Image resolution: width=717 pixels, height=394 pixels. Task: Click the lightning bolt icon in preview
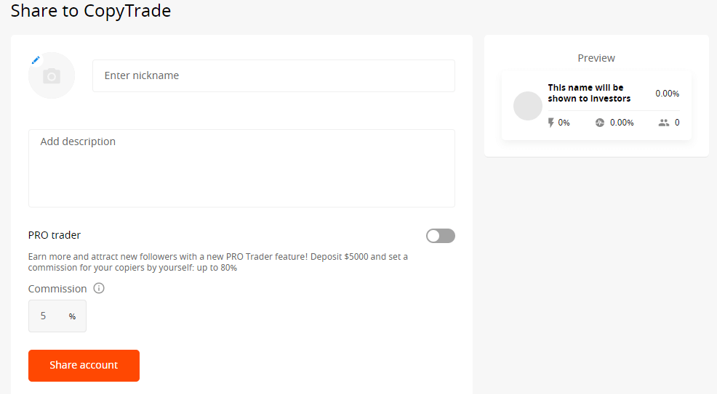point(551,123)
